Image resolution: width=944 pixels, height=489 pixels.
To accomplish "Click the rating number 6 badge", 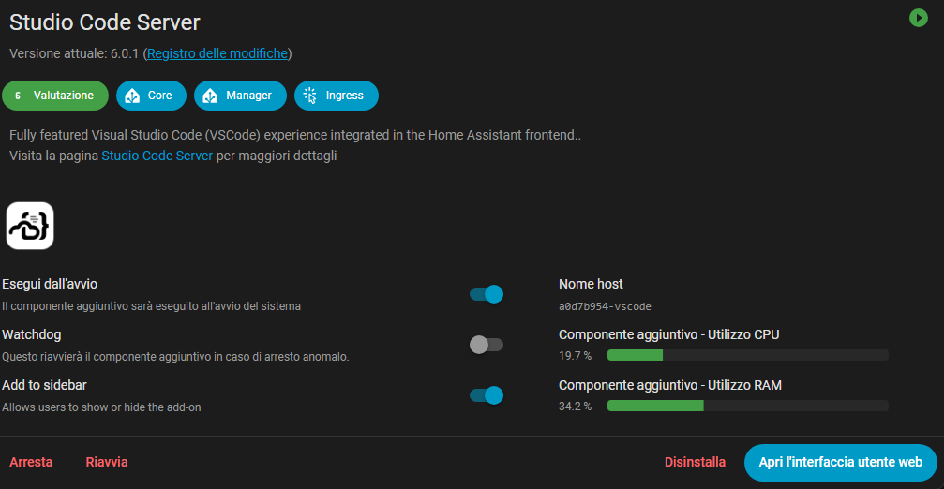I will point(18,96).
